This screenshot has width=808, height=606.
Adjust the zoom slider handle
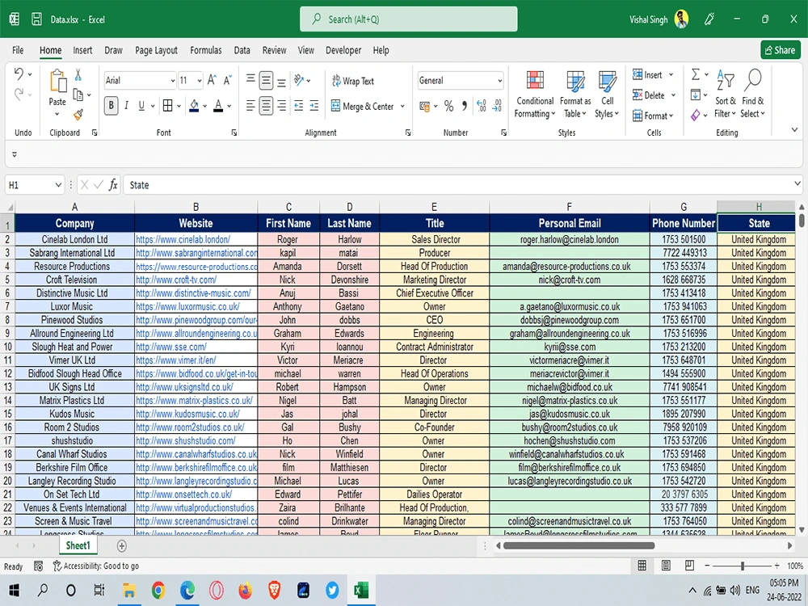tap(742, 566)
